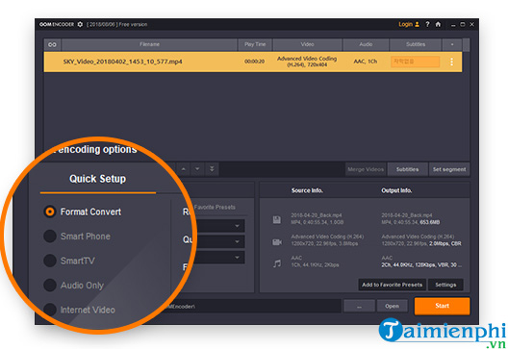Viewport: 508px width, 349px height.
Task: Click the link icon in the table header
Action: [52, 44]
